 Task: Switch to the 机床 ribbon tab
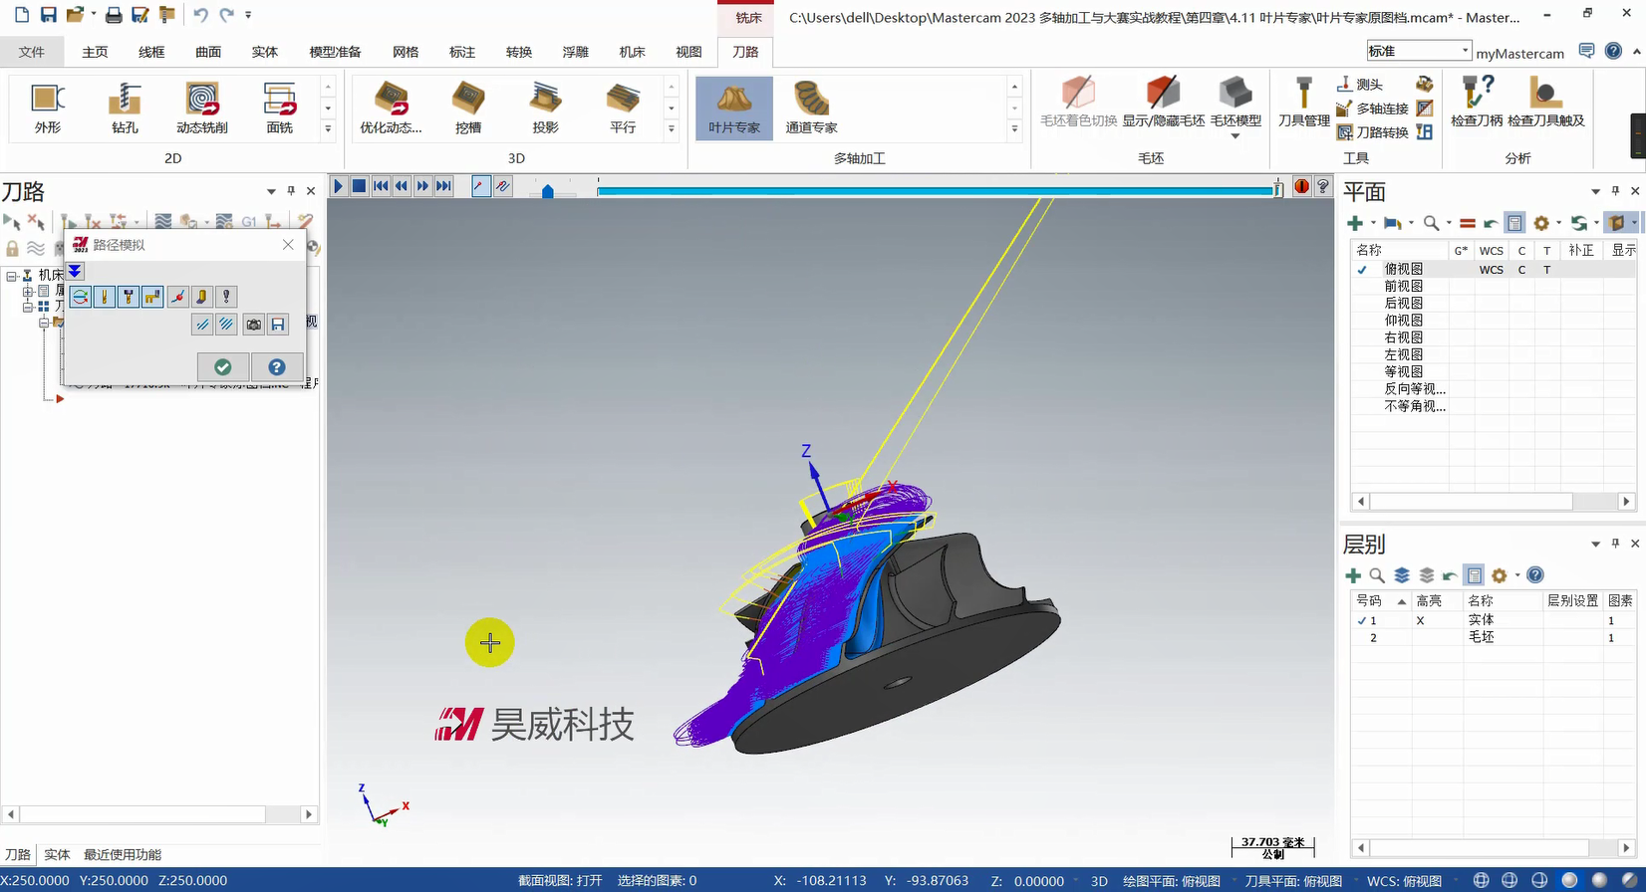pos(632,52)
